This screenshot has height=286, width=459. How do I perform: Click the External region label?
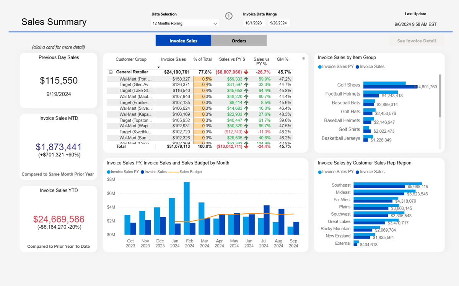coord(343,243)
